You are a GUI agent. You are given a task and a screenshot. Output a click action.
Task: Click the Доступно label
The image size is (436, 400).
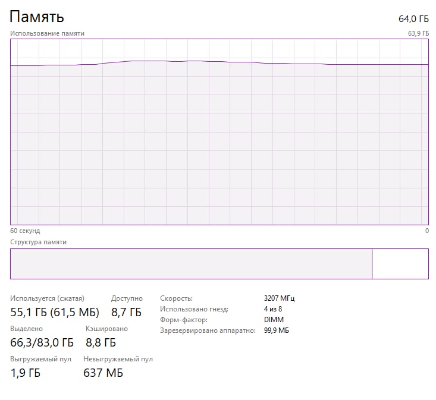pyautogui.click(x=127, y=298)
